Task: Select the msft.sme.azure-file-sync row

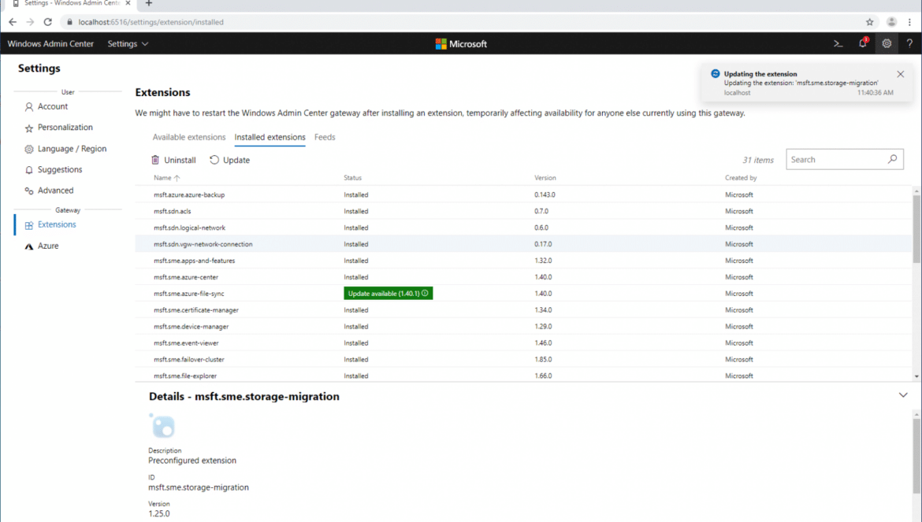Action: 523,293
